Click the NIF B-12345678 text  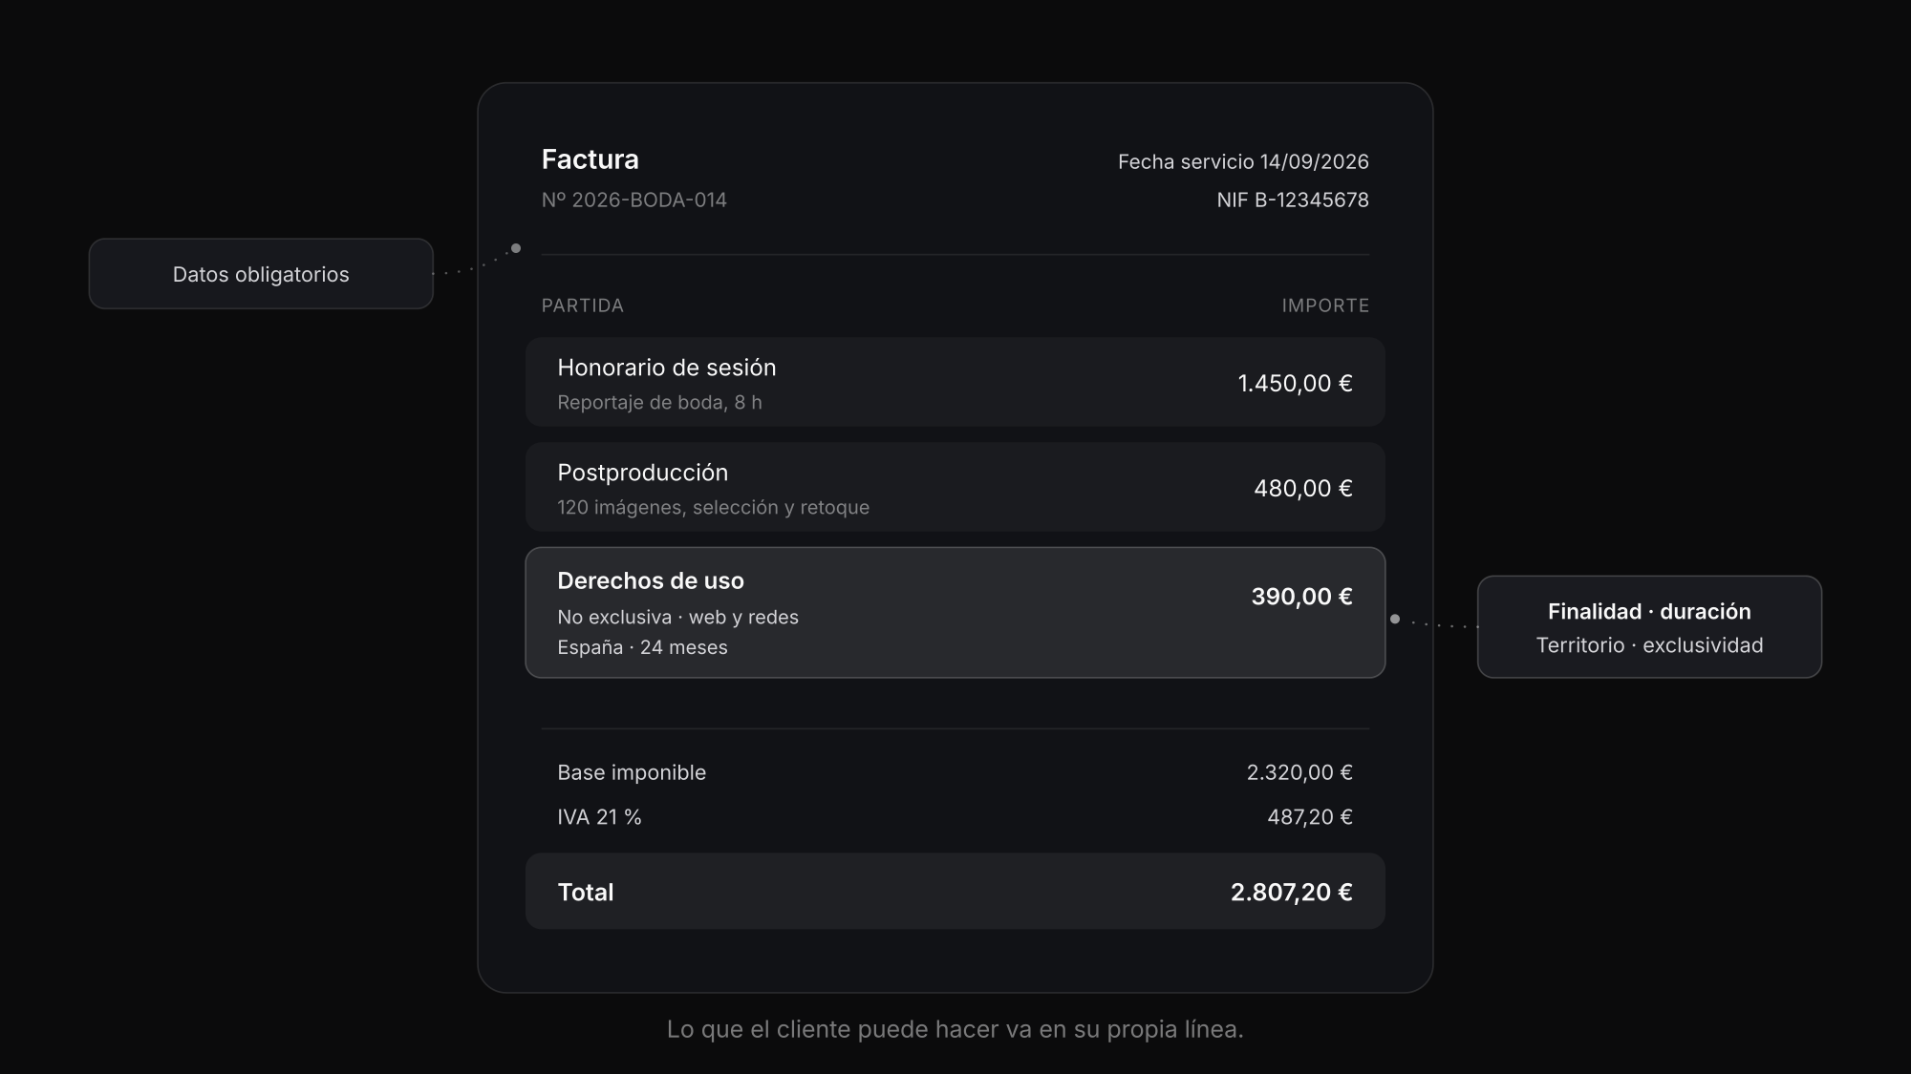tap(1293, 200)
